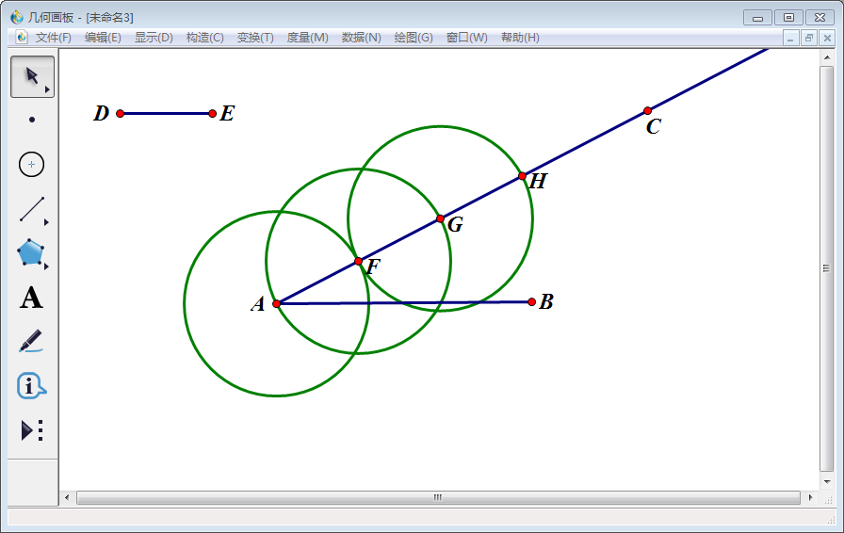Viewport: 844px width, 533px height.
Task: Select point D of segment DE
Action: coord(120,114)
